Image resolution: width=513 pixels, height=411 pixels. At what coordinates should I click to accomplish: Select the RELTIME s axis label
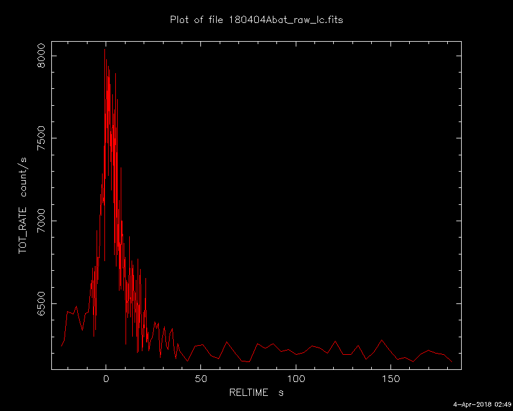(256, 392)
